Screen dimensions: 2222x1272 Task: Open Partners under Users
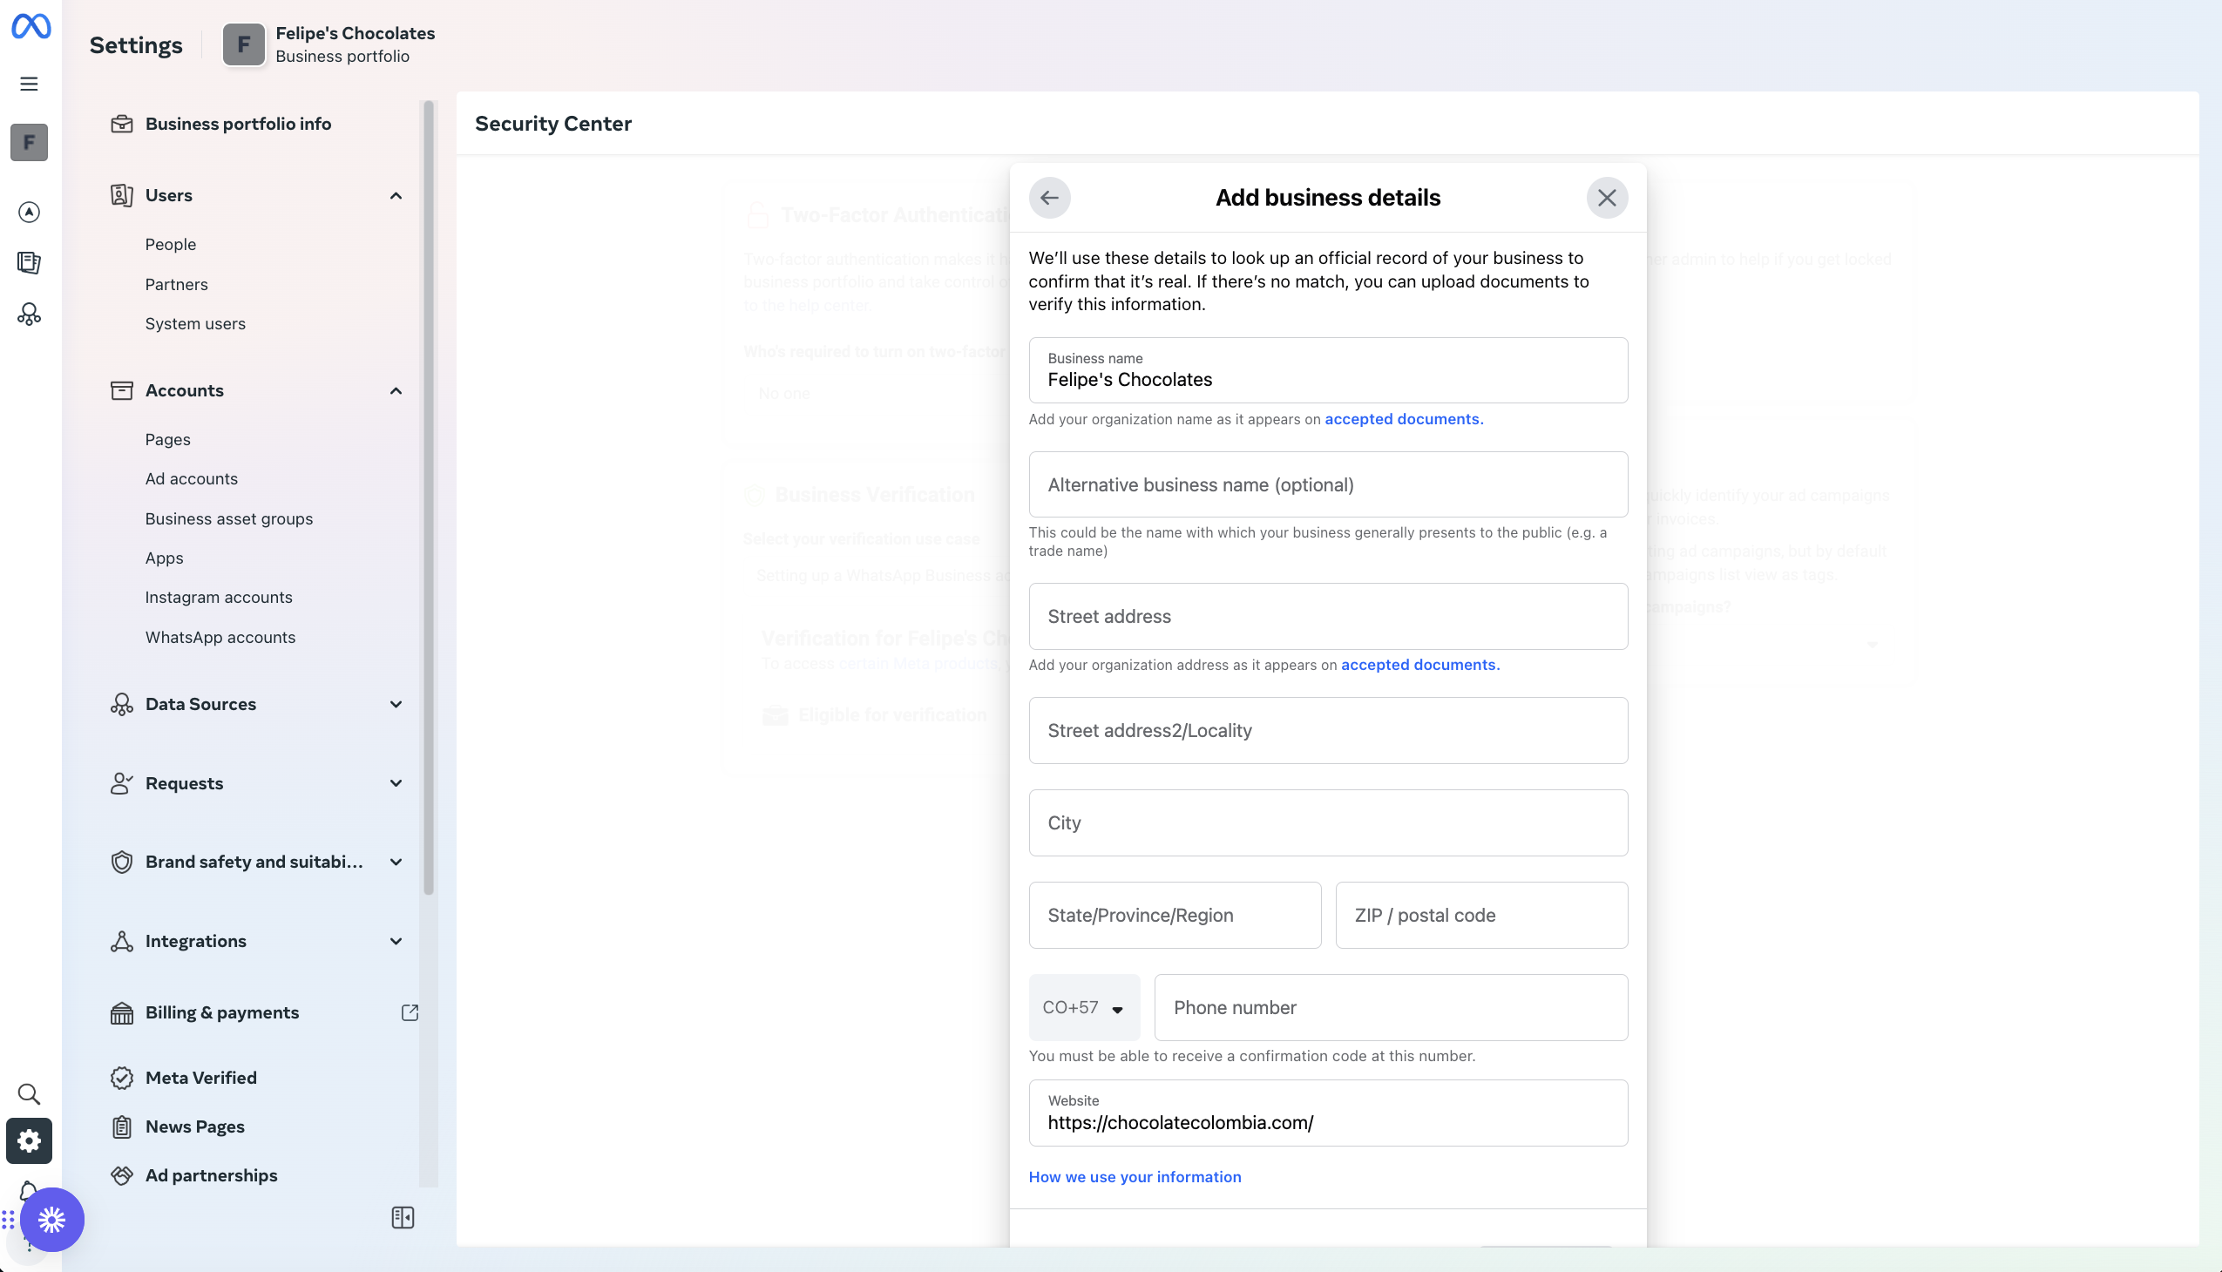[x=177, y=285]
